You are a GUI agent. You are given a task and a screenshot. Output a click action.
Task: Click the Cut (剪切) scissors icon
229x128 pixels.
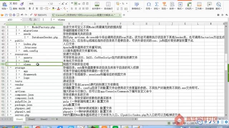(11, 4)
